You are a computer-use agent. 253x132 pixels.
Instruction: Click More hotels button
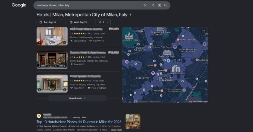click(x=78, y=98)
